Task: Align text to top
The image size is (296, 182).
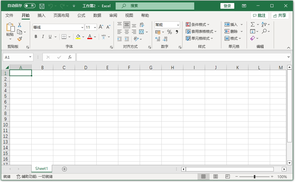Action: (x=119, y=25)
